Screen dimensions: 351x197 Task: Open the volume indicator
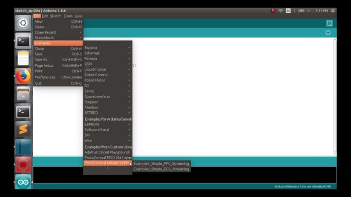click(x=309, y=11)
